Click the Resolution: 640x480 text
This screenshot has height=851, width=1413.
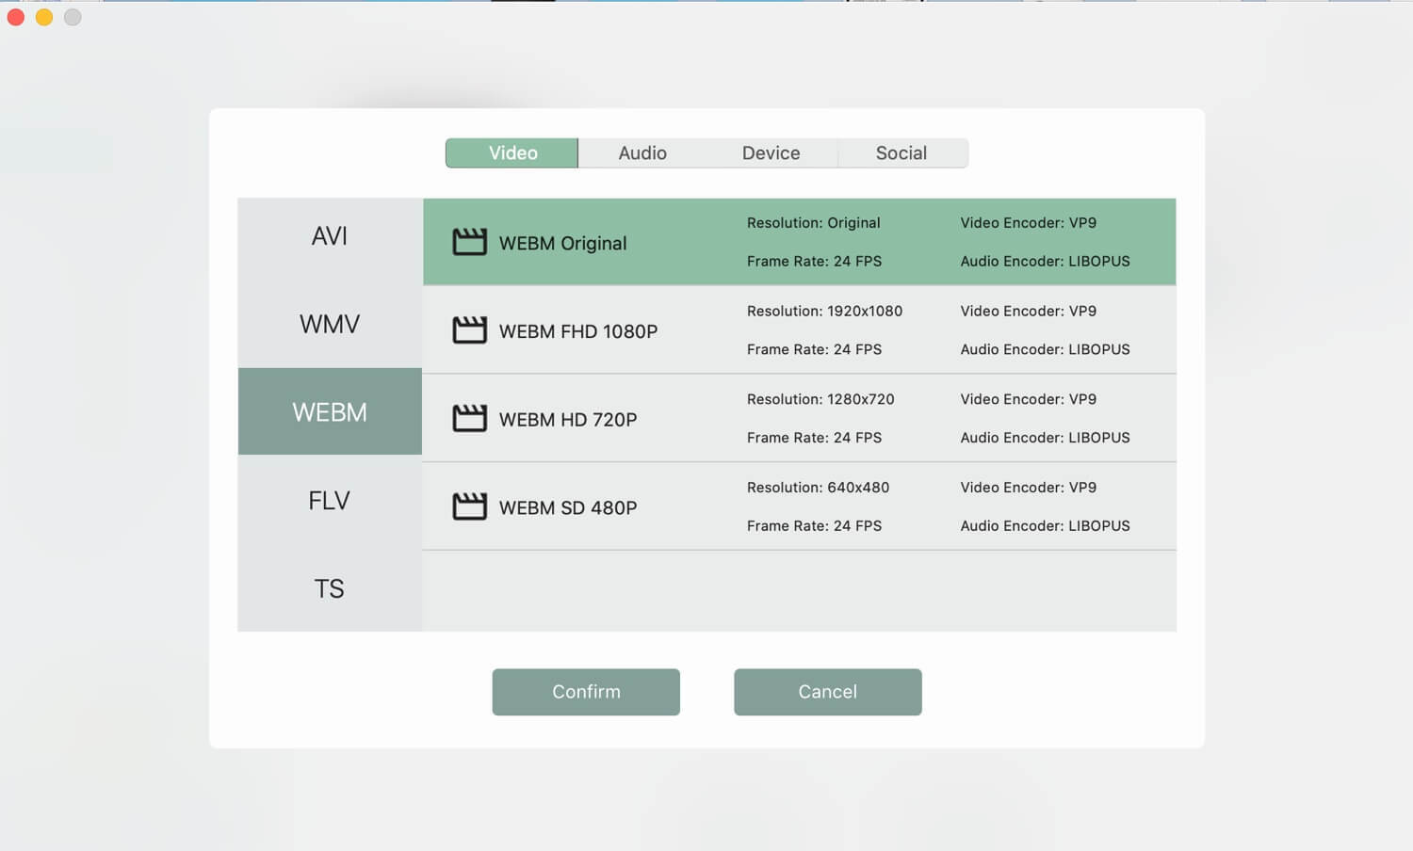pos(818,488)
